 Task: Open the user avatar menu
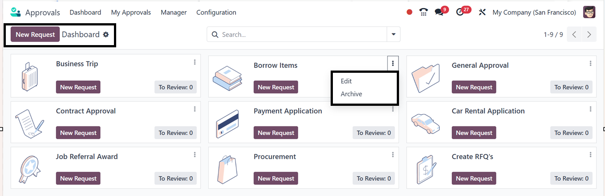[589, 12]
